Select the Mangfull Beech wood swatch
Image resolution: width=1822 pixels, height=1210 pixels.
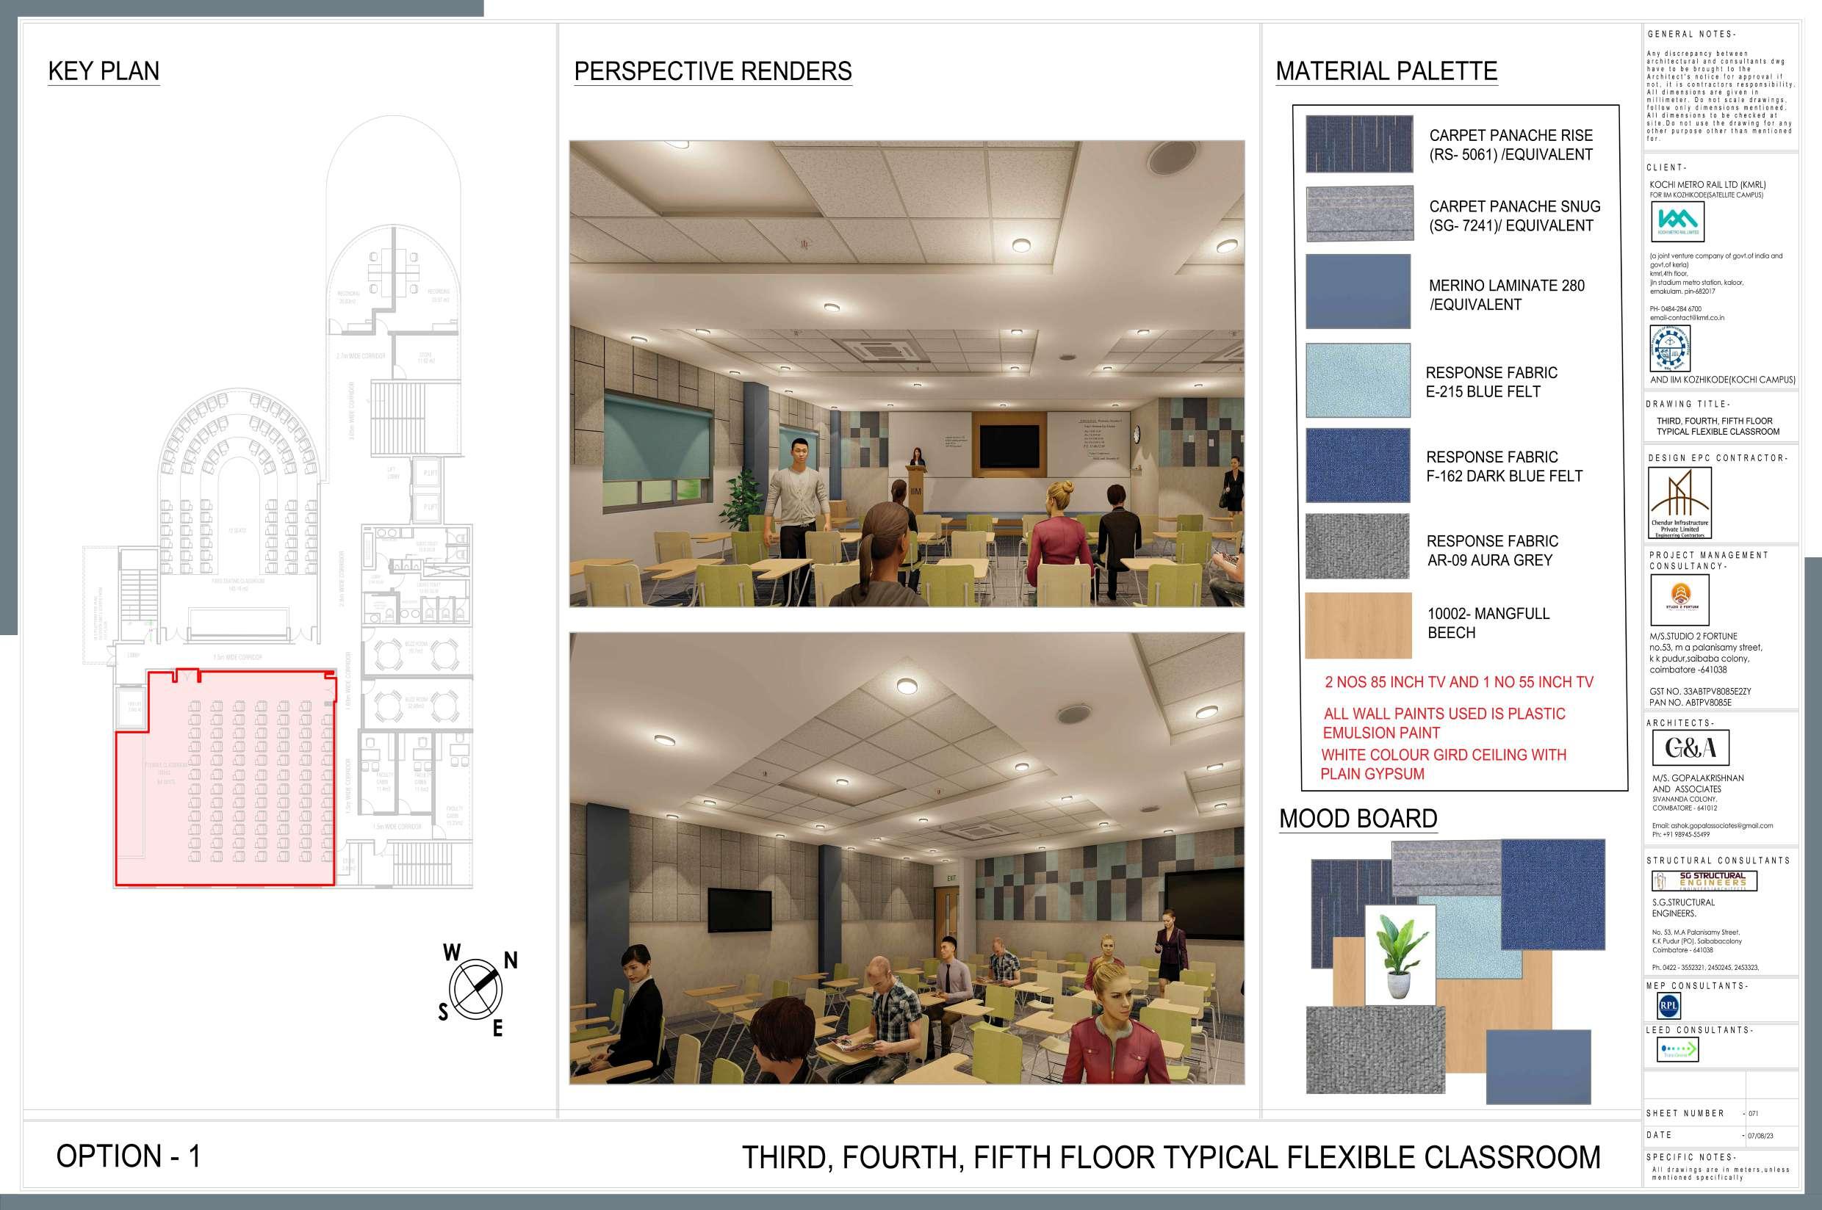(x=1358, y=625)
